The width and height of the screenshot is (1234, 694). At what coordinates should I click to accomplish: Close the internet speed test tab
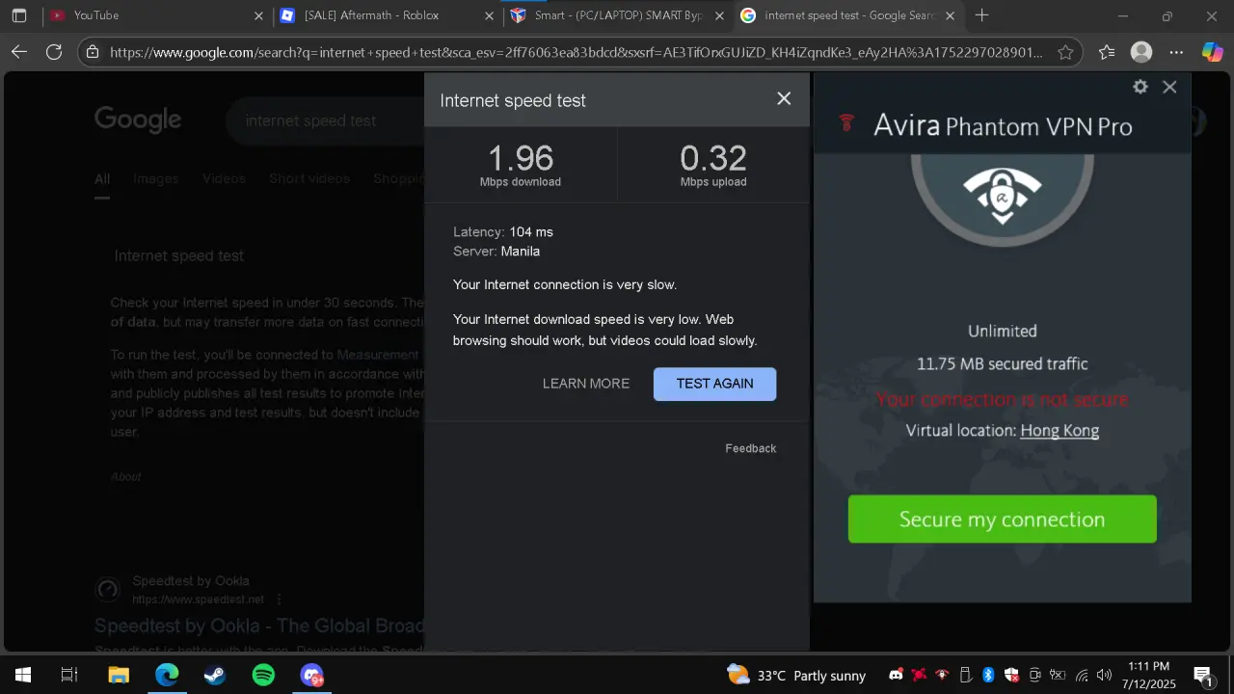[951, 16]
